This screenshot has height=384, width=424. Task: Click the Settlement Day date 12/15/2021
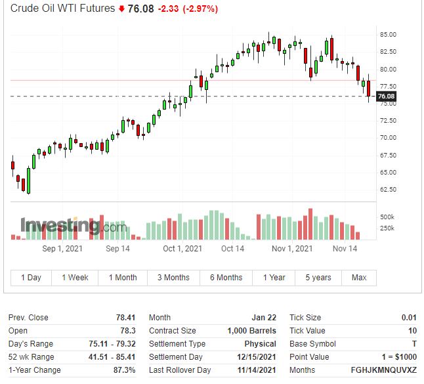point(257,357)
